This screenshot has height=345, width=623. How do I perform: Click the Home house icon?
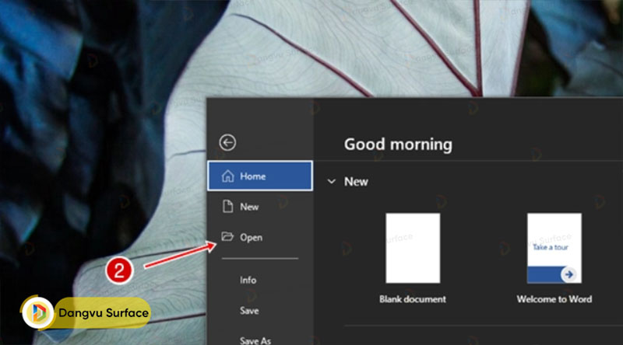click(x=227, y=176)
